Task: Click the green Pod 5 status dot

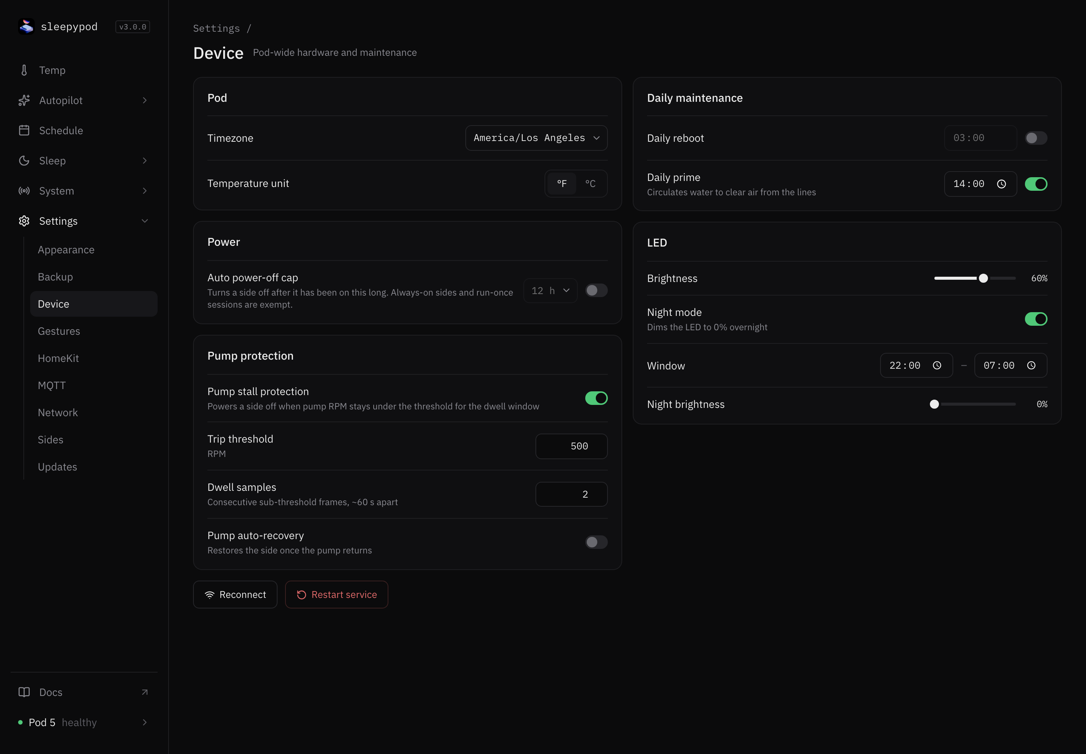Action: [x=20, y=722]
